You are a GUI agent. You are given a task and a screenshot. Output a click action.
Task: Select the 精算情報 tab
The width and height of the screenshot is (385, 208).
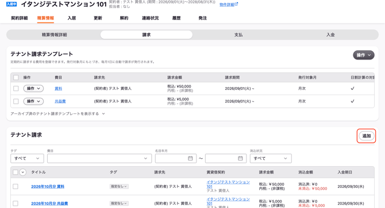coord(45,18)
